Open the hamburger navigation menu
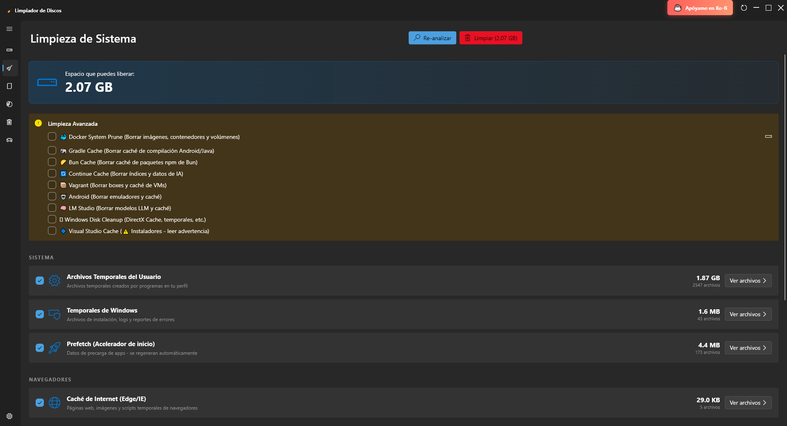The height and width of the screenshot is (426, 787). pos(9,29)
